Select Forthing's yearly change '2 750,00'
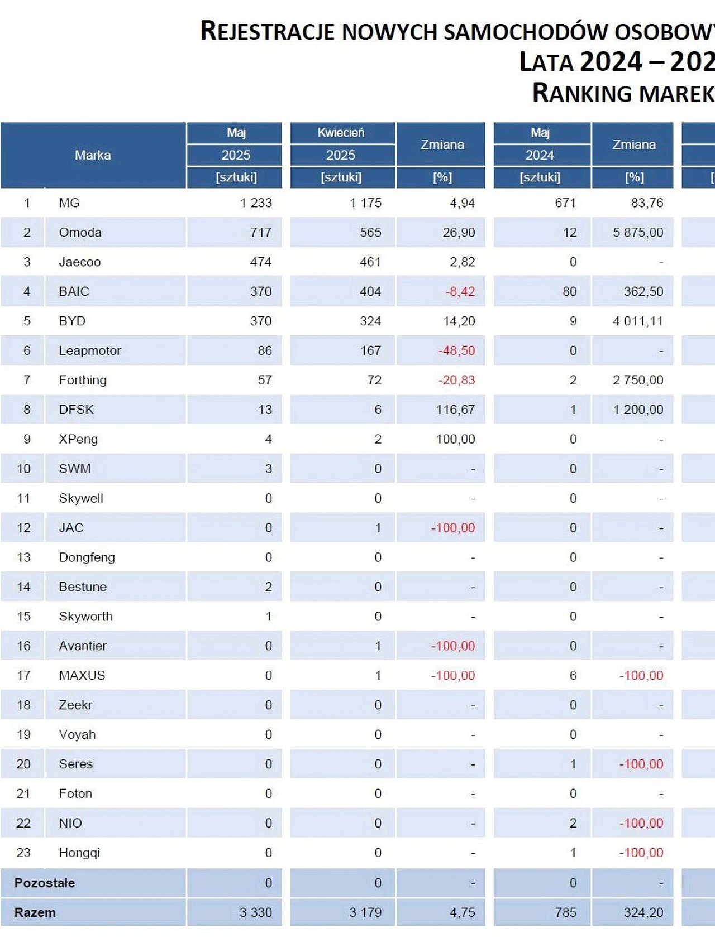 [638, 381]
